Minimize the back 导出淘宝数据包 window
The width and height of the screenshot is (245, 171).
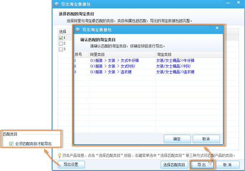click(228, 2)
